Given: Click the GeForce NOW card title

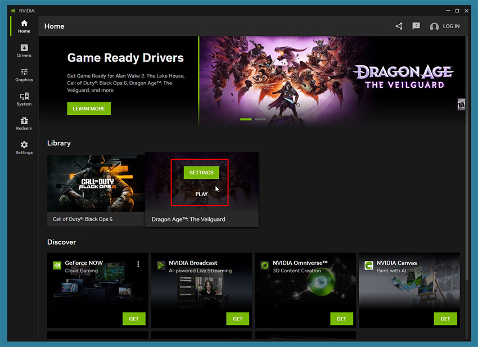Looking at the screenshot, I should click(84, 263).
